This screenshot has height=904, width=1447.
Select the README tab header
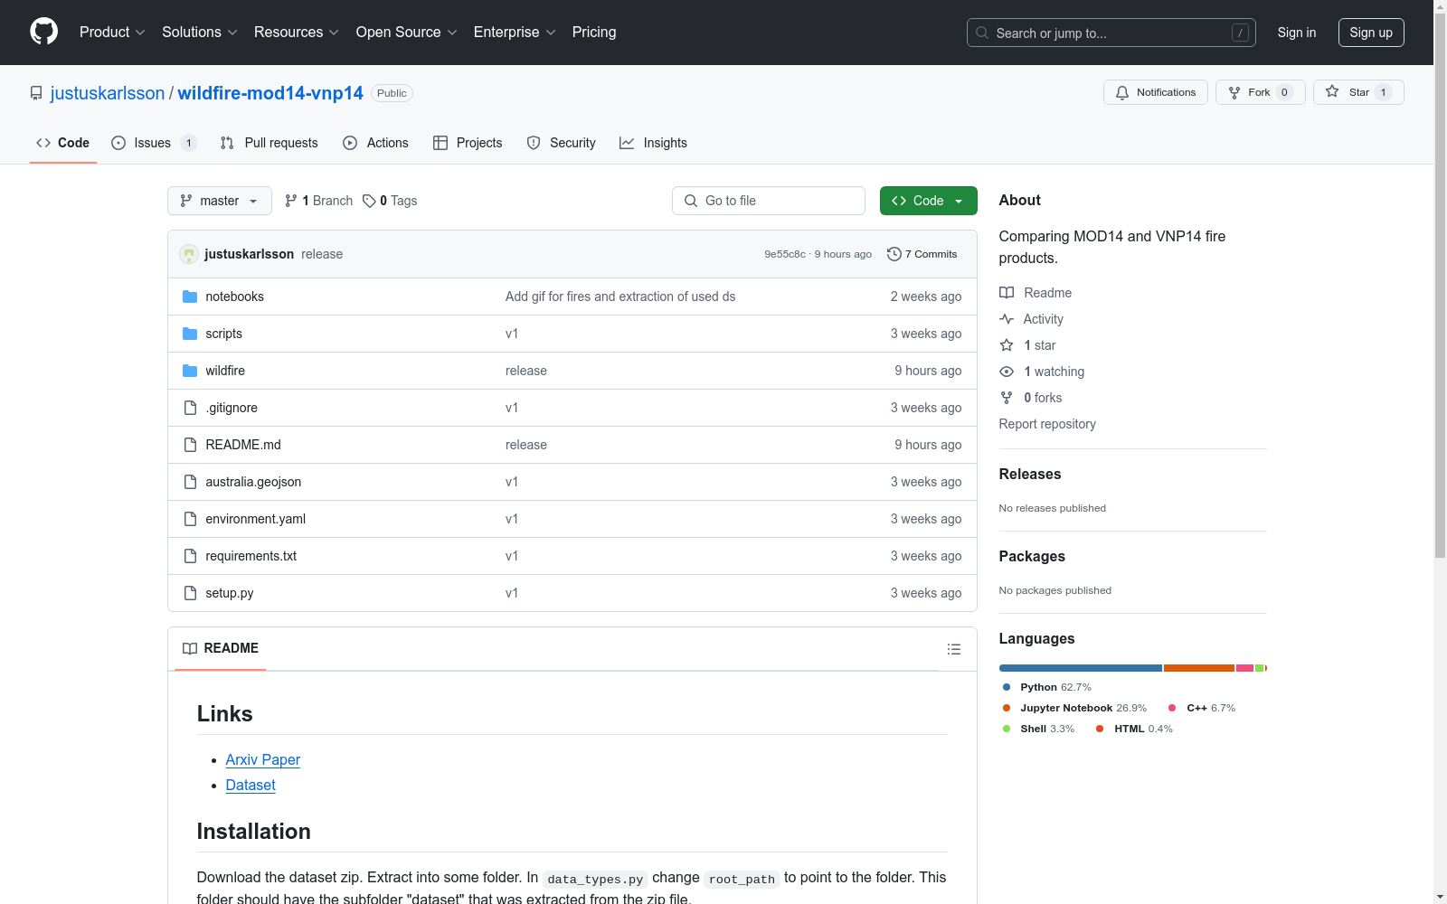coord(221,648)
